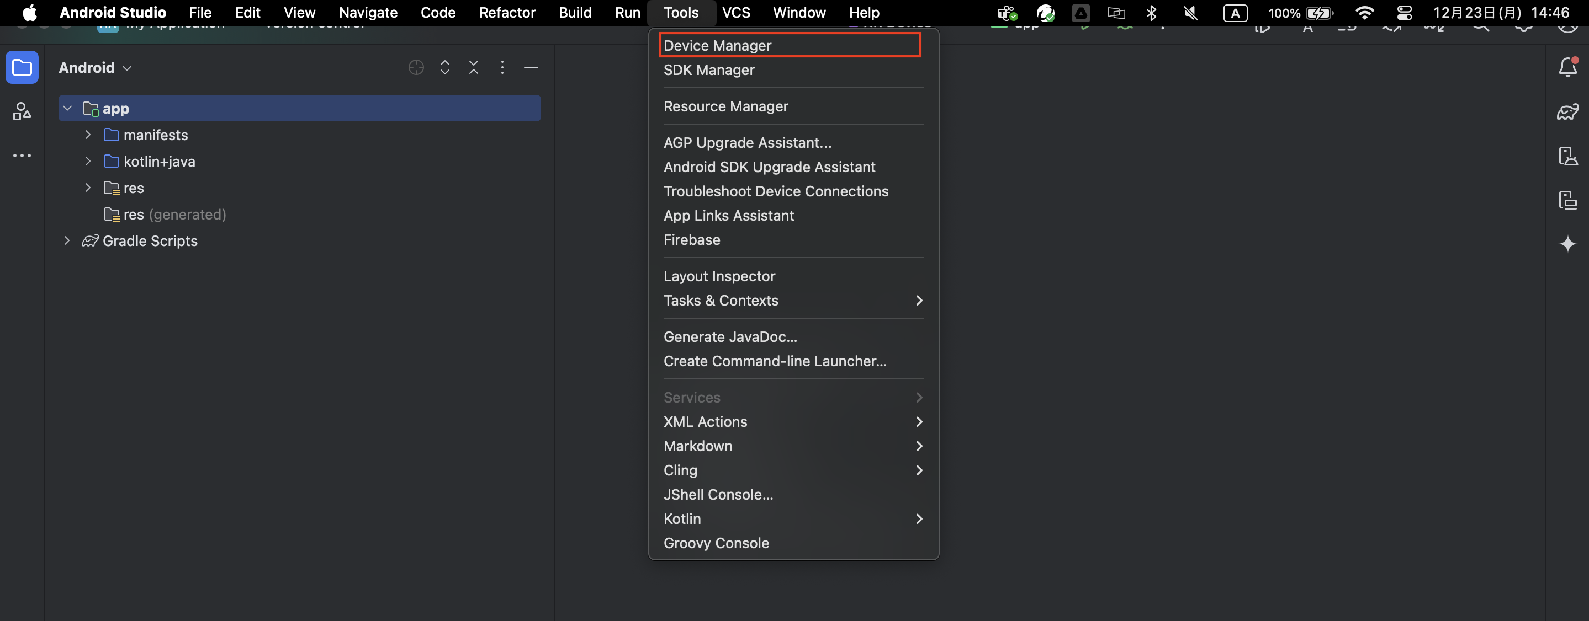
Task: Open the Tasks & Contexts submenu
Action: [x=793, y=301]
